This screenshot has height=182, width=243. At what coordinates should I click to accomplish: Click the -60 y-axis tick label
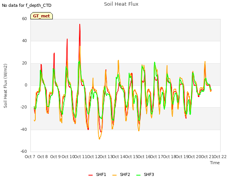click(x=24, y=151)
